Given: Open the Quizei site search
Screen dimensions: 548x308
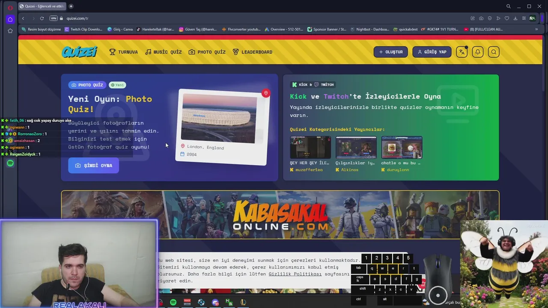Looking at the screenshot, I should [x=494, y=52].
